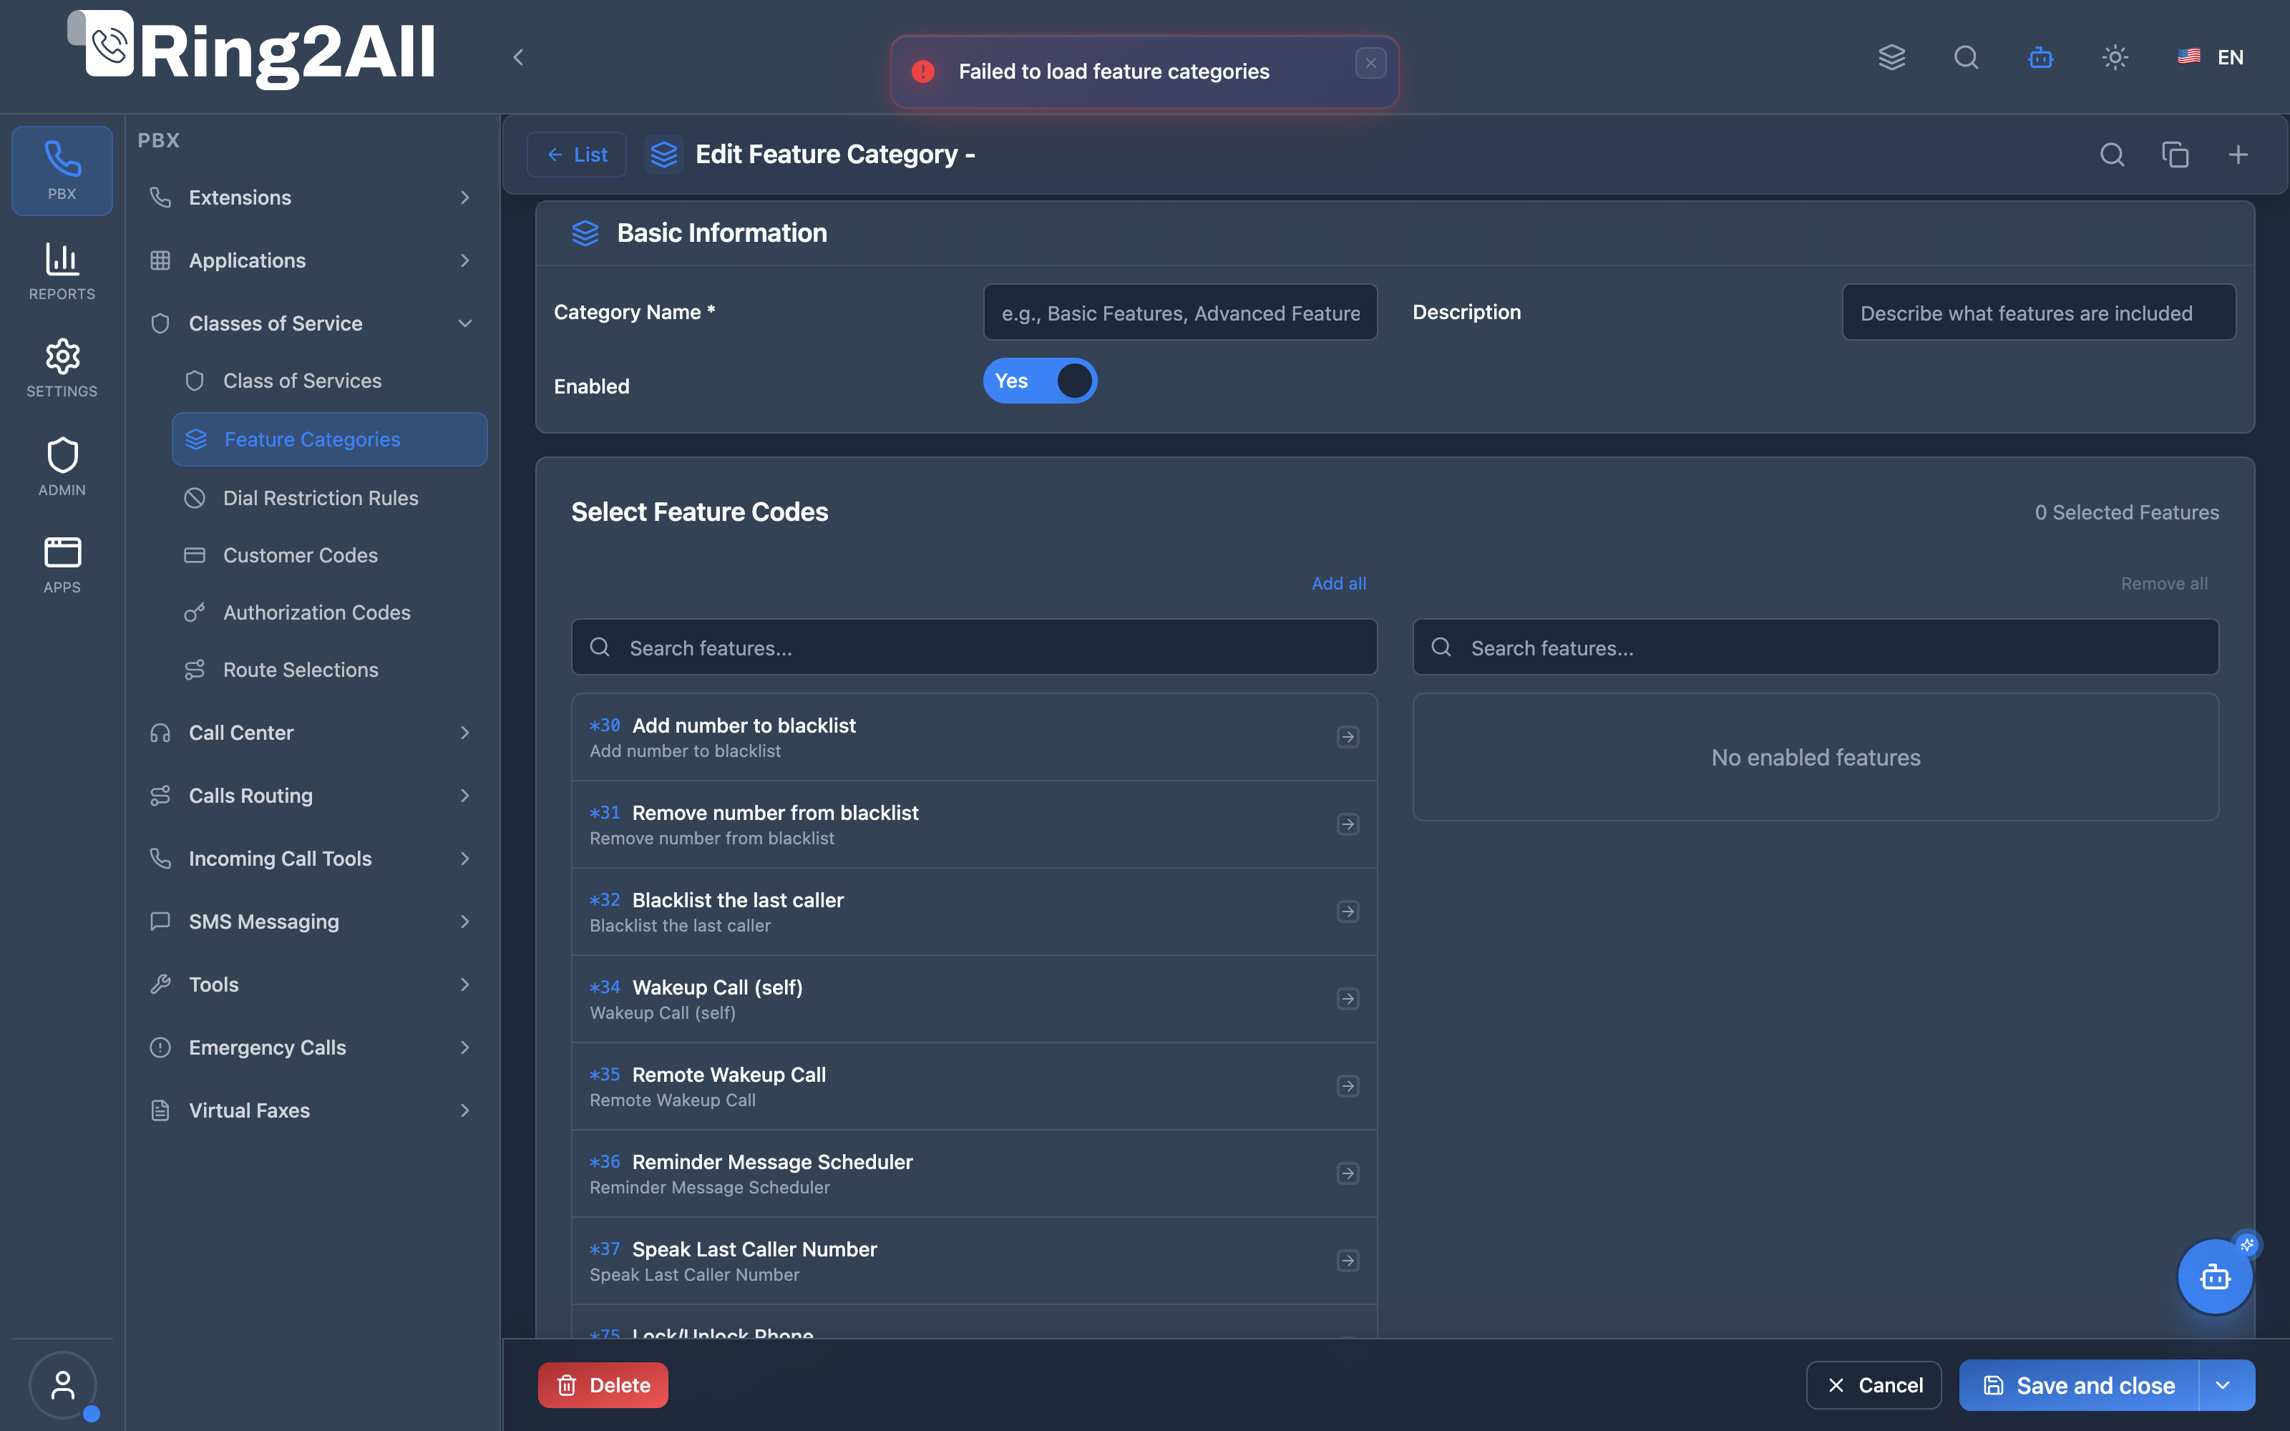Open the AI assistant robot icon in top bar
This screenshot has width=2290, height=1431.
tap(2040, 57)
